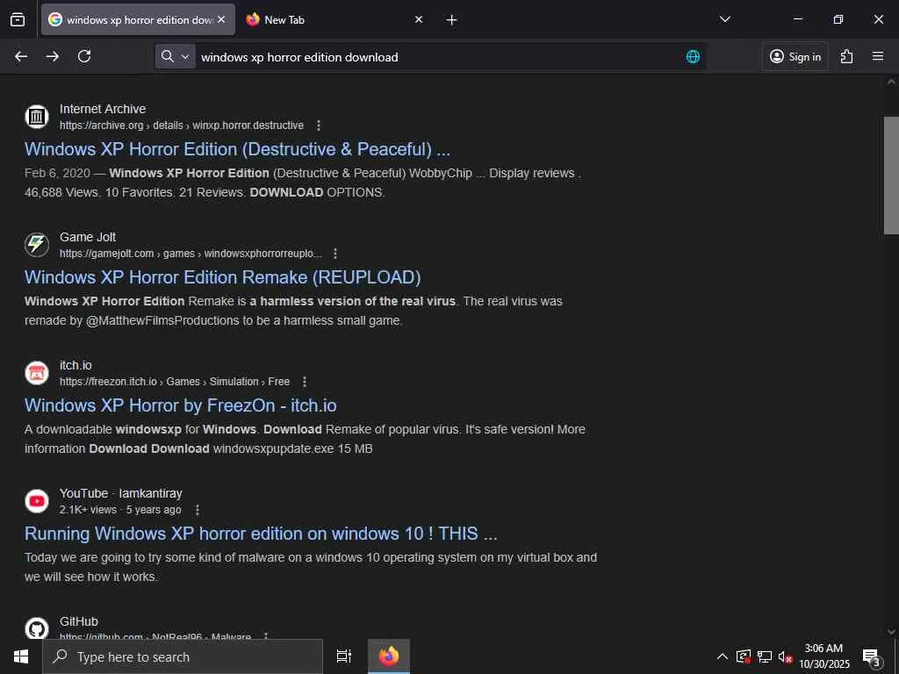Sign in to Firefox account

pyautogui.click(x=795, y=56)
